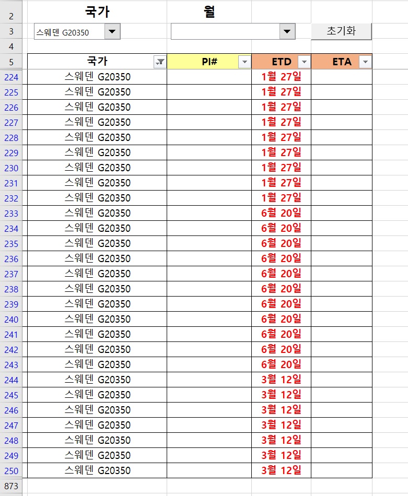Click the 스웨덴 G20350 combo box field
Screen dimensions: 408x496
tap(69, 32)
